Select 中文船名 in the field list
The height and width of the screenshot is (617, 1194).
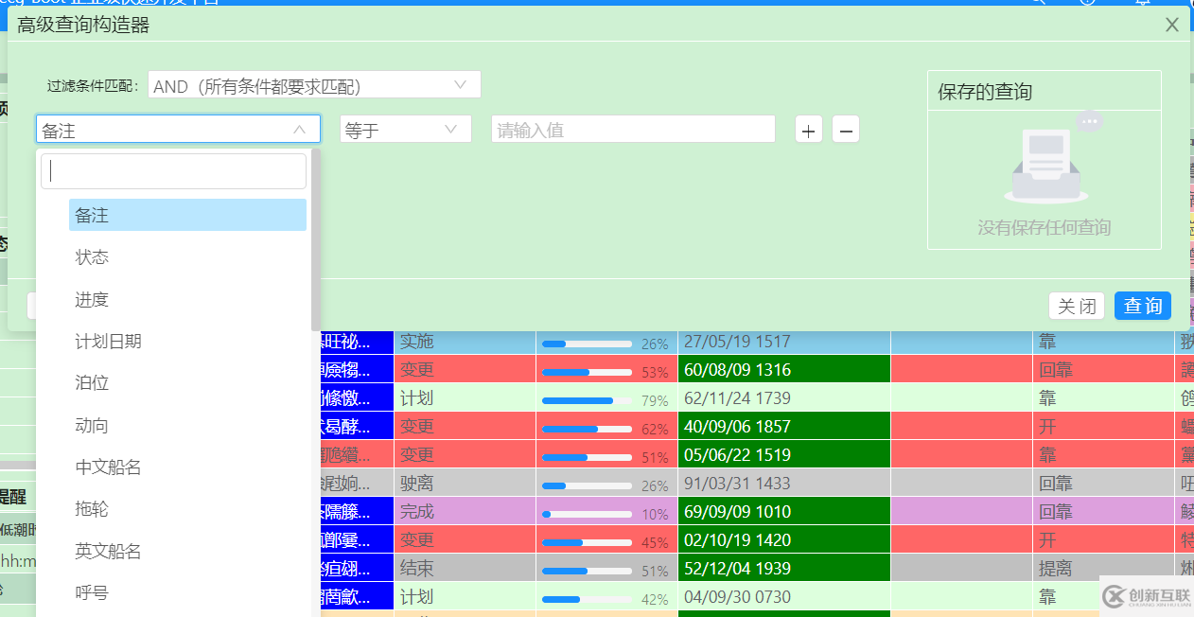(187, 467)
